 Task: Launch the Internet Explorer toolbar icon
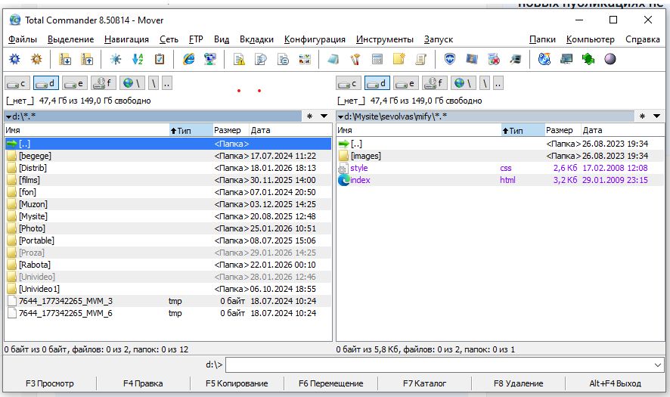189,59
